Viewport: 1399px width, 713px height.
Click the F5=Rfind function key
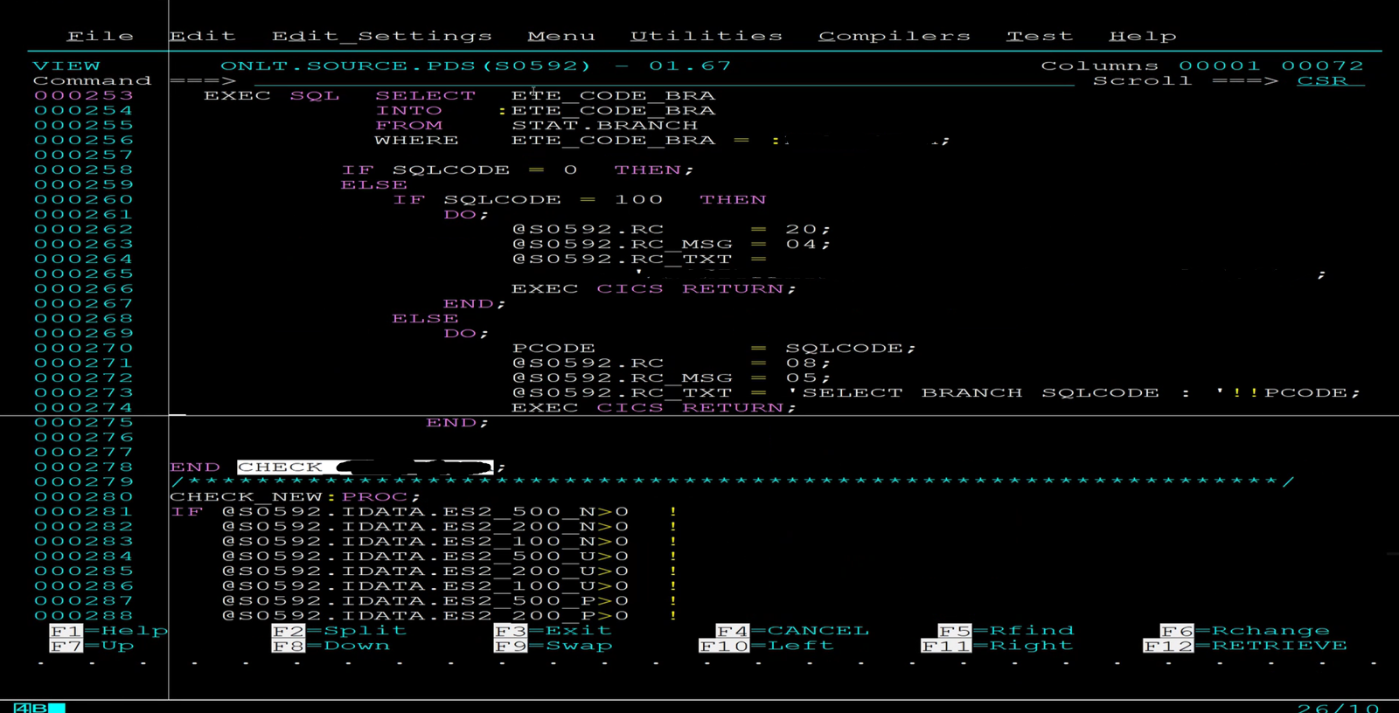click(x=1006, y=630)
